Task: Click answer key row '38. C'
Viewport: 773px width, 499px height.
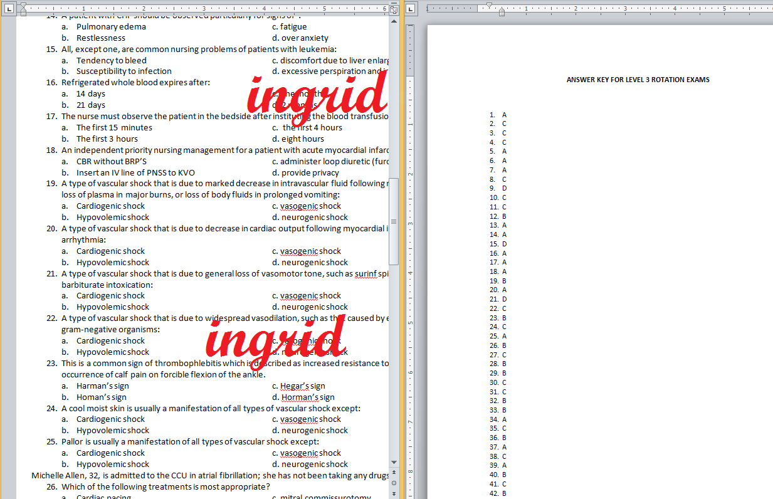Action: (x=498, y=456)
